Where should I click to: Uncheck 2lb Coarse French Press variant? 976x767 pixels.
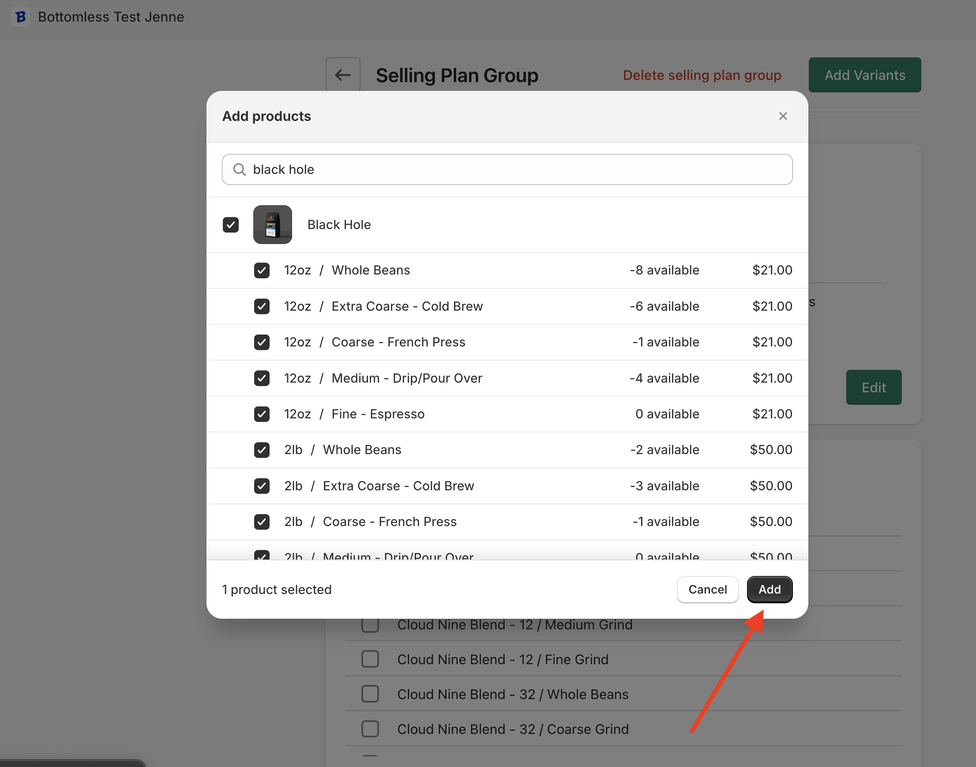pyautogui.click(x=262, y=522)
